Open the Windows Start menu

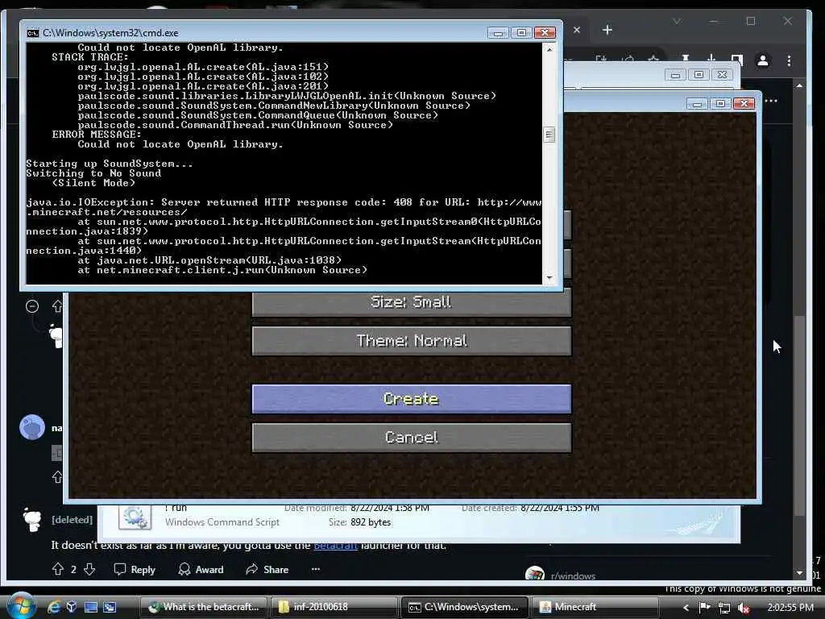click(21, 606)
